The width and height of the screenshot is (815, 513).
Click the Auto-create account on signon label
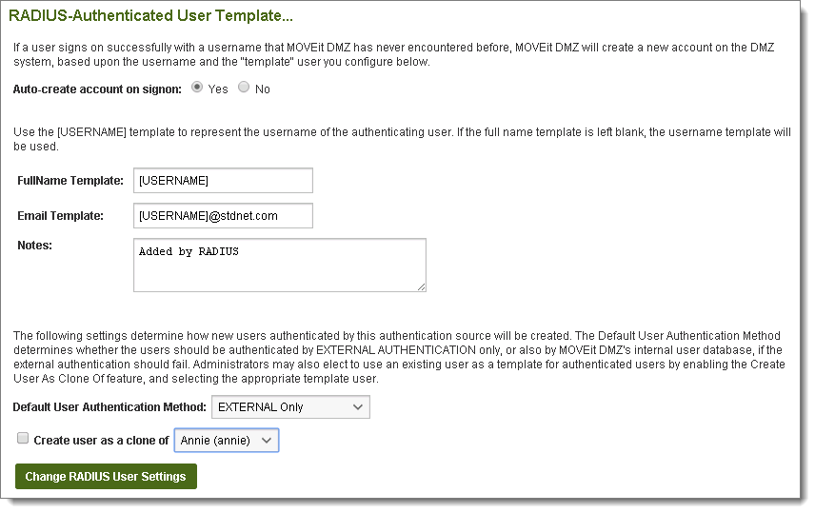click(x=97, y=89)
